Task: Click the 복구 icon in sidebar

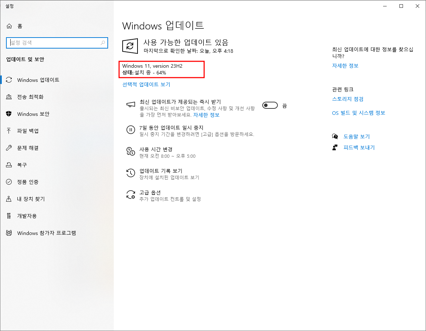Action: [x=9, y=165]
